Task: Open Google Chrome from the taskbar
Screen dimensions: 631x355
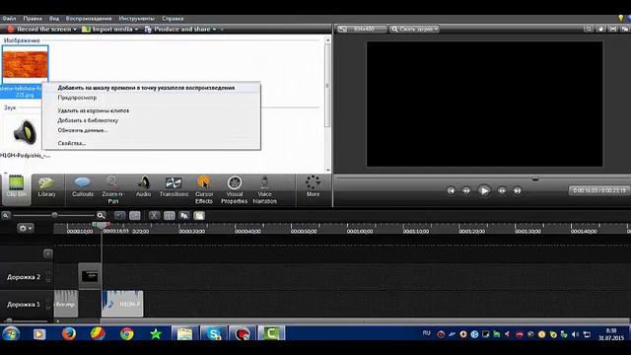Action: tap(127, 334)
